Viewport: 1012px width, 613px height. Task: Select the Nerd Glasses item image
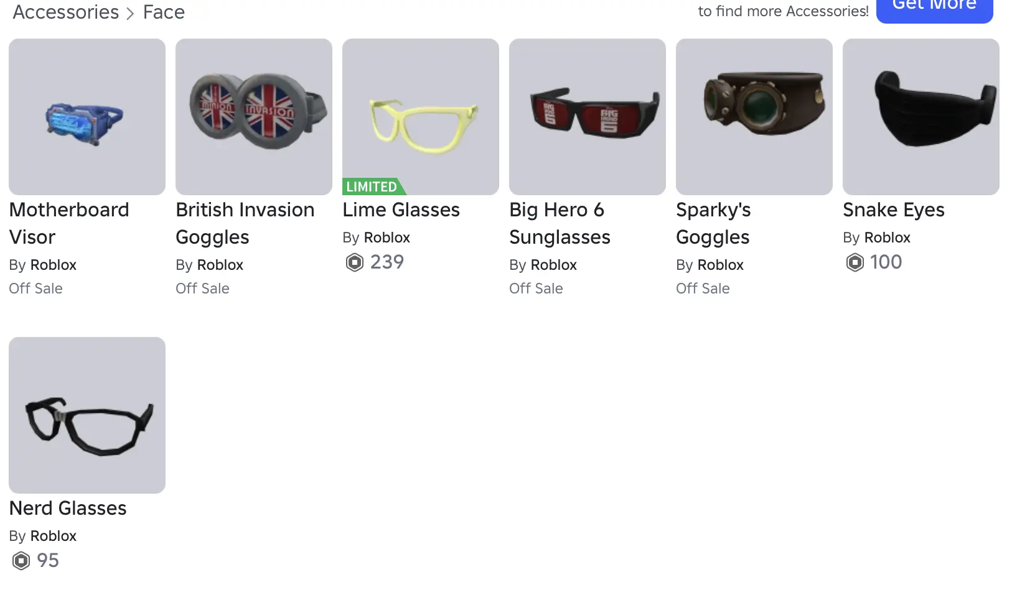coord(87,415)
